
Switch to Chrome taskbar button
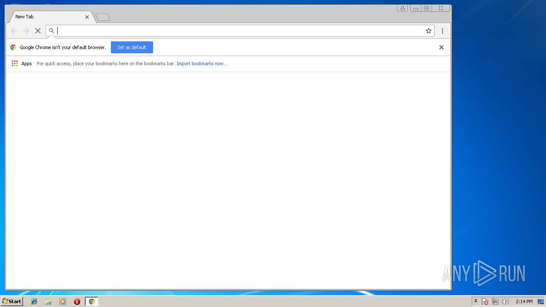91,301
